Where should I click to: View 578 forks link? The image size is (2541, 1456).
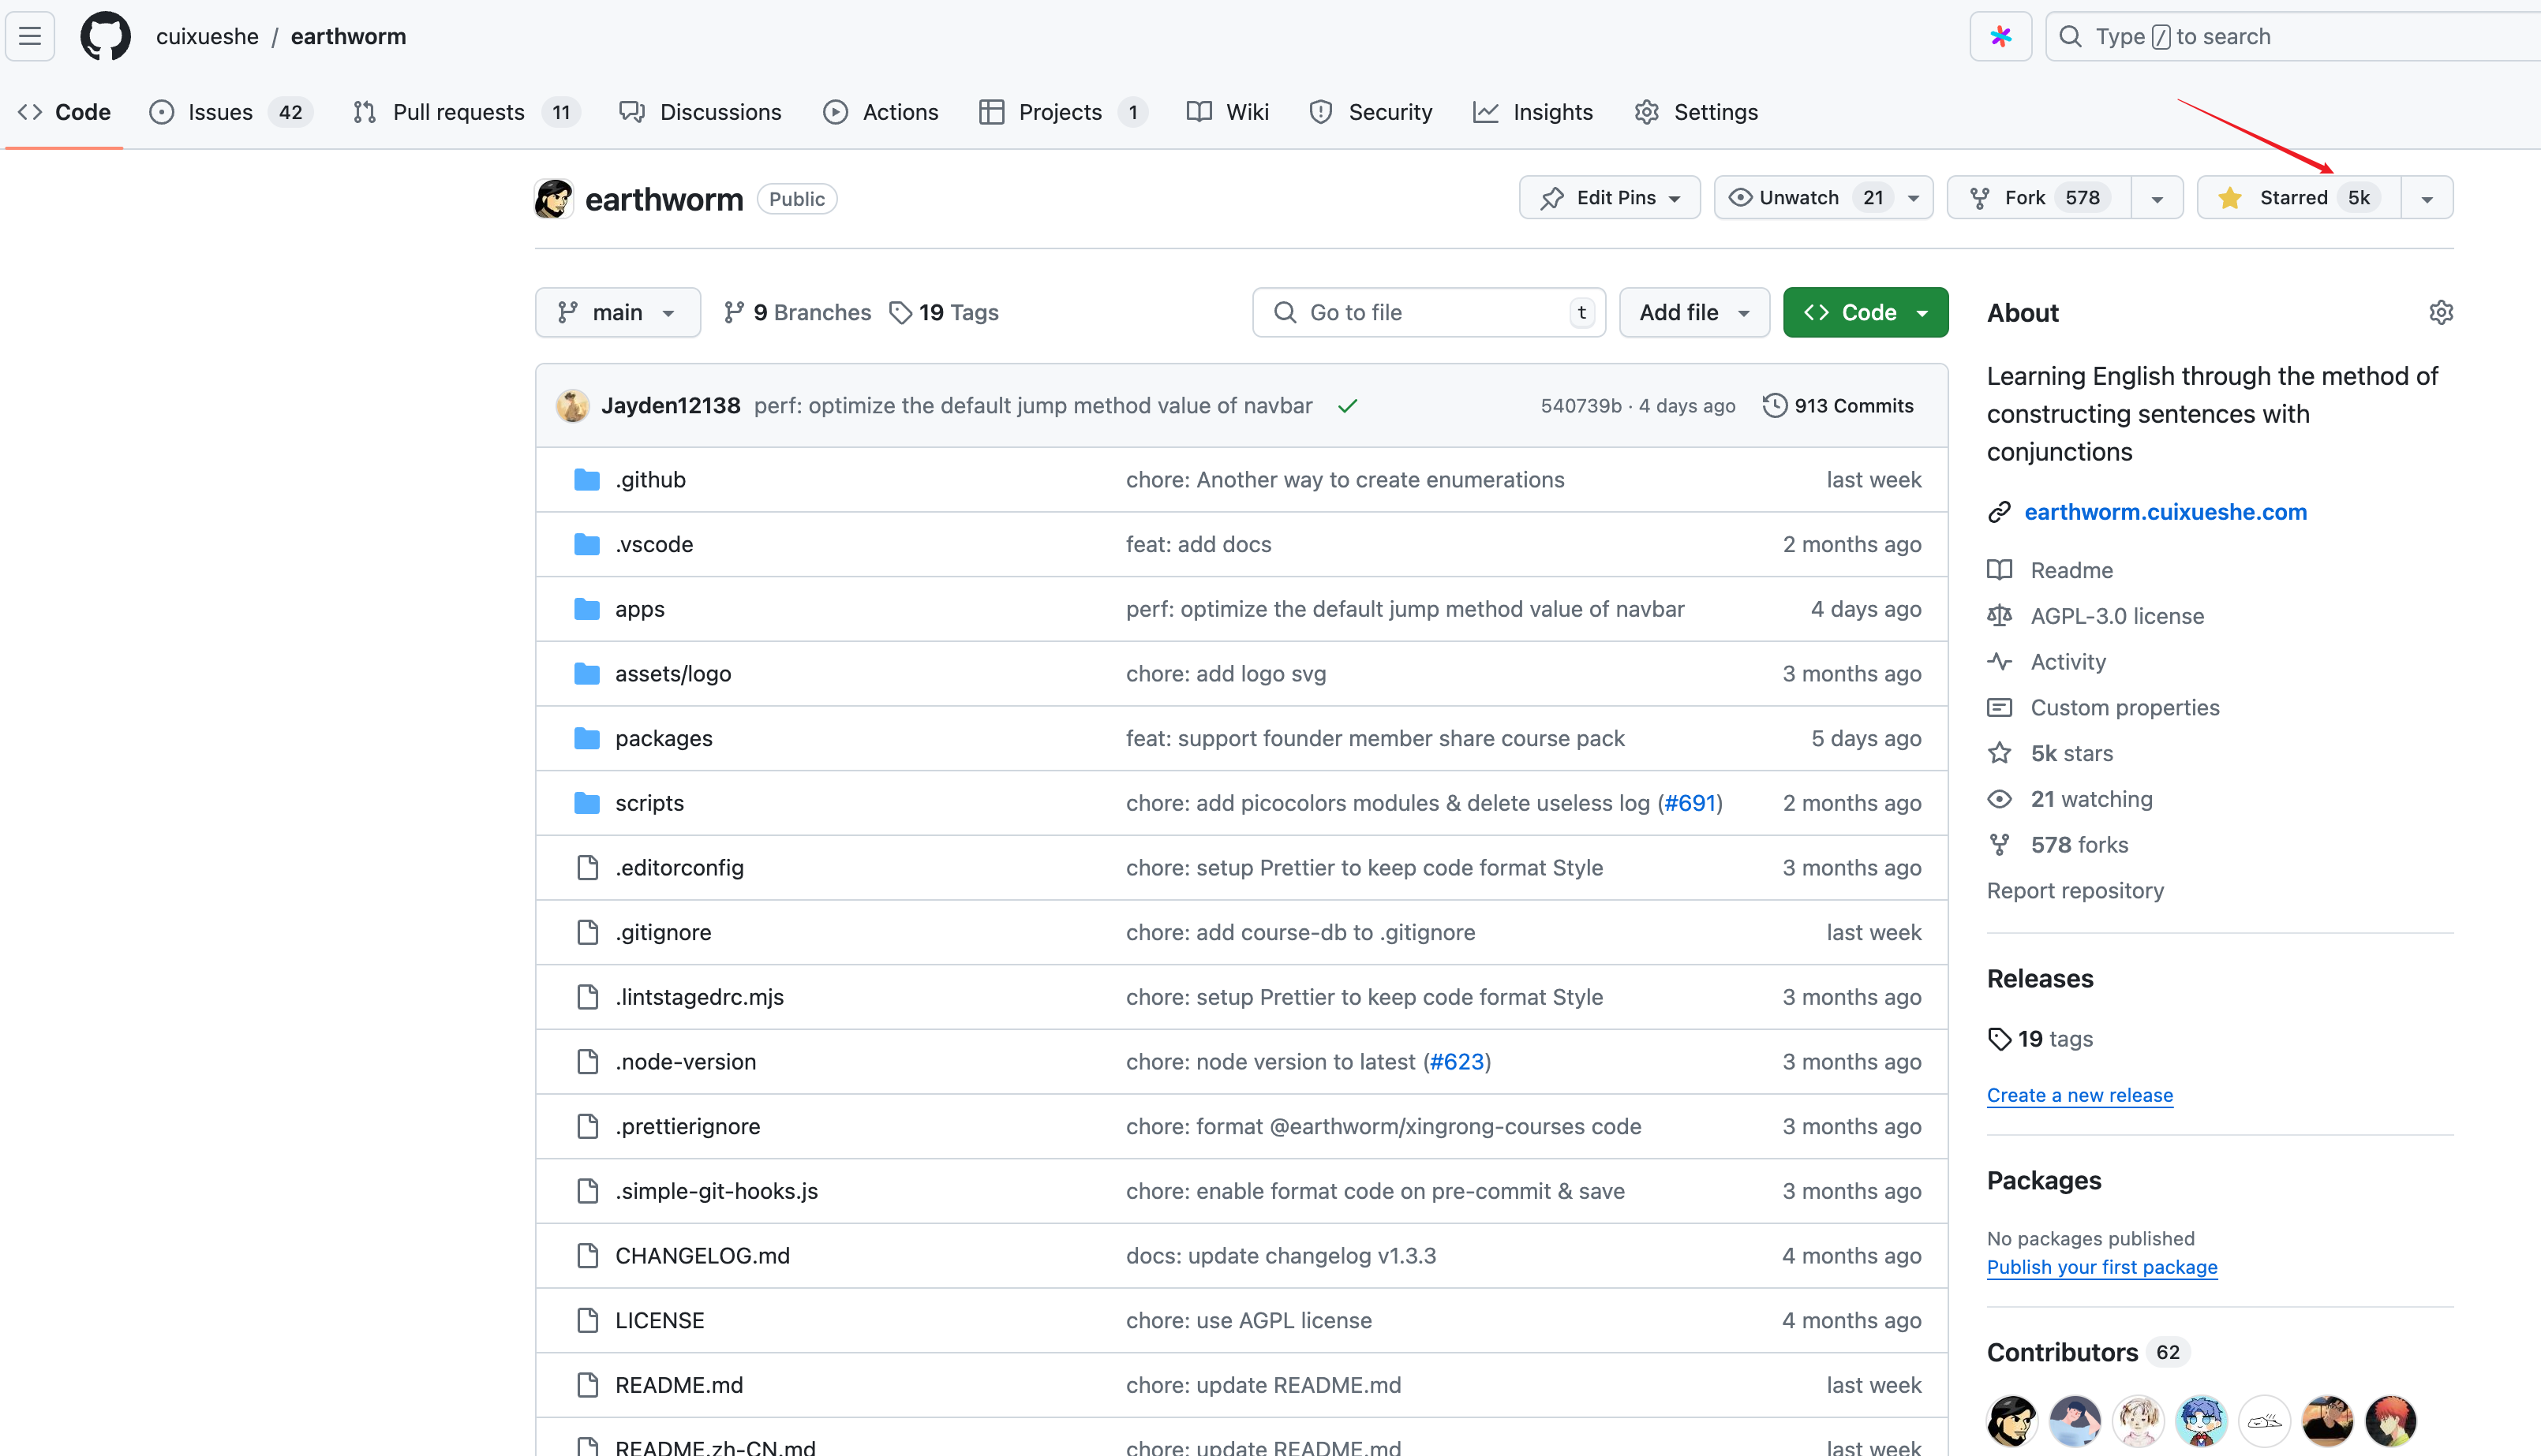2079,845
